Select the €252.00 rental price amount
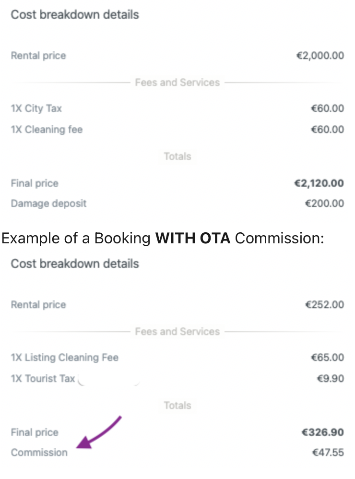Image resolution: width=355 pixels, height=479 pixels. pyautogui.click(x=324, y=305)
